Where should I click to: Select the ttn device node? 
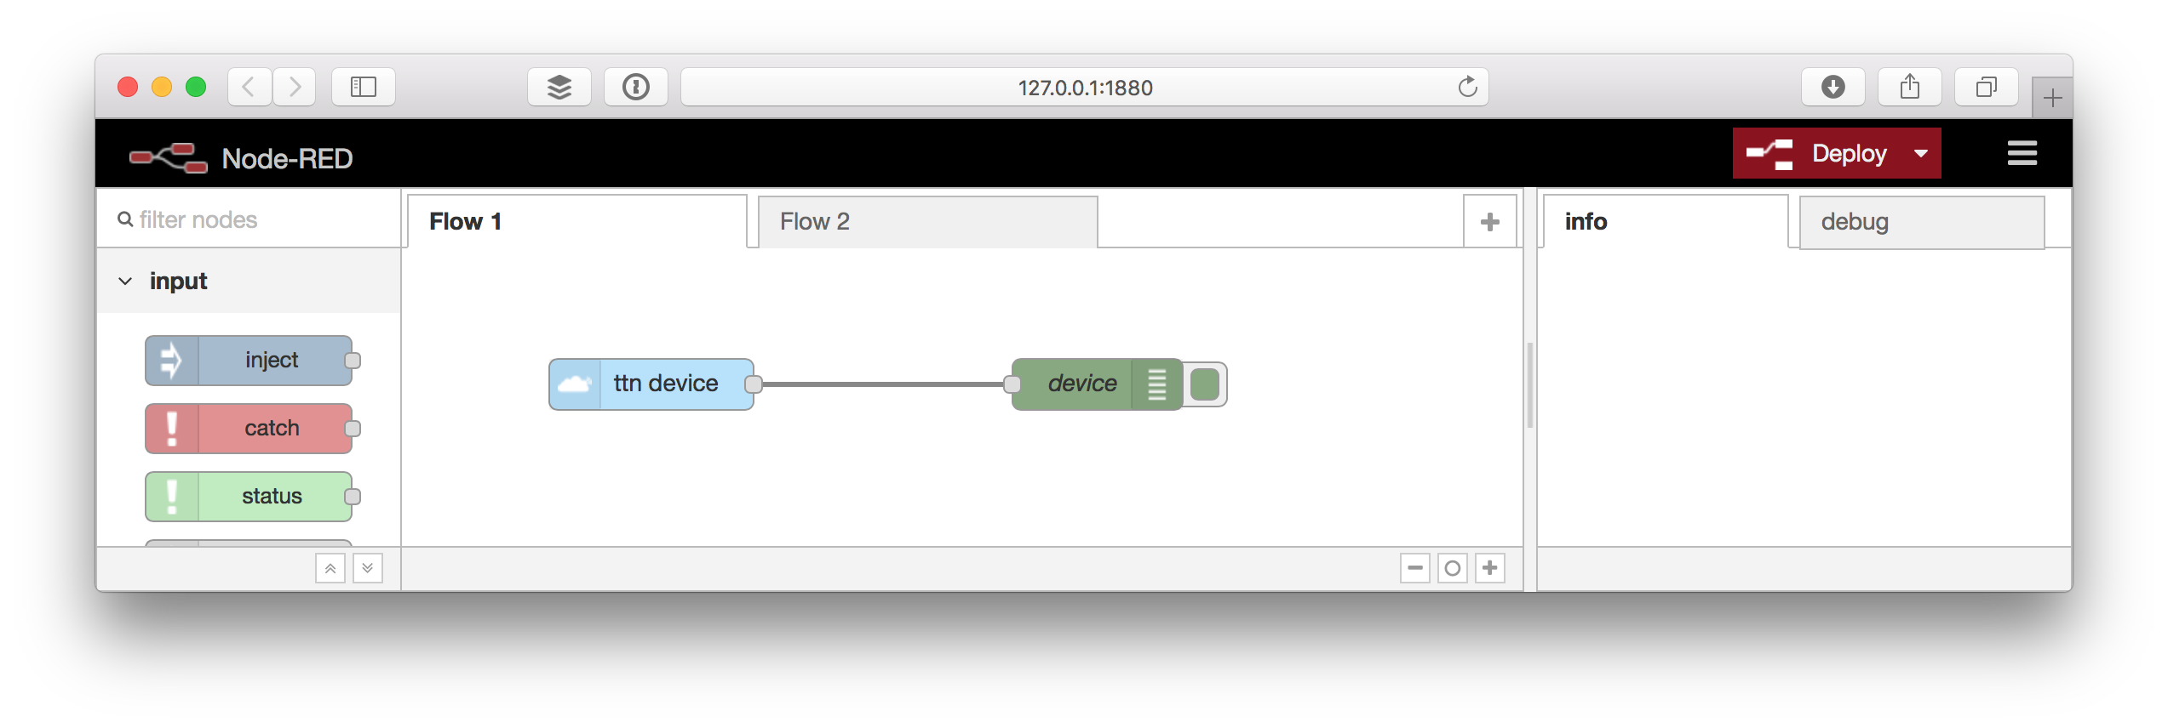pyautogui.click(x=651, y=384)
